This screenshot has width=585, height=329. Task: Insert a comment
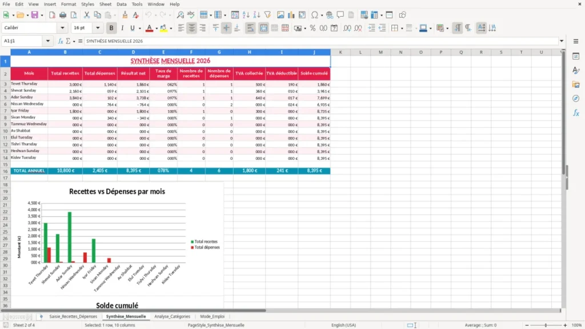pyautogui.click(x=340, y=15)
